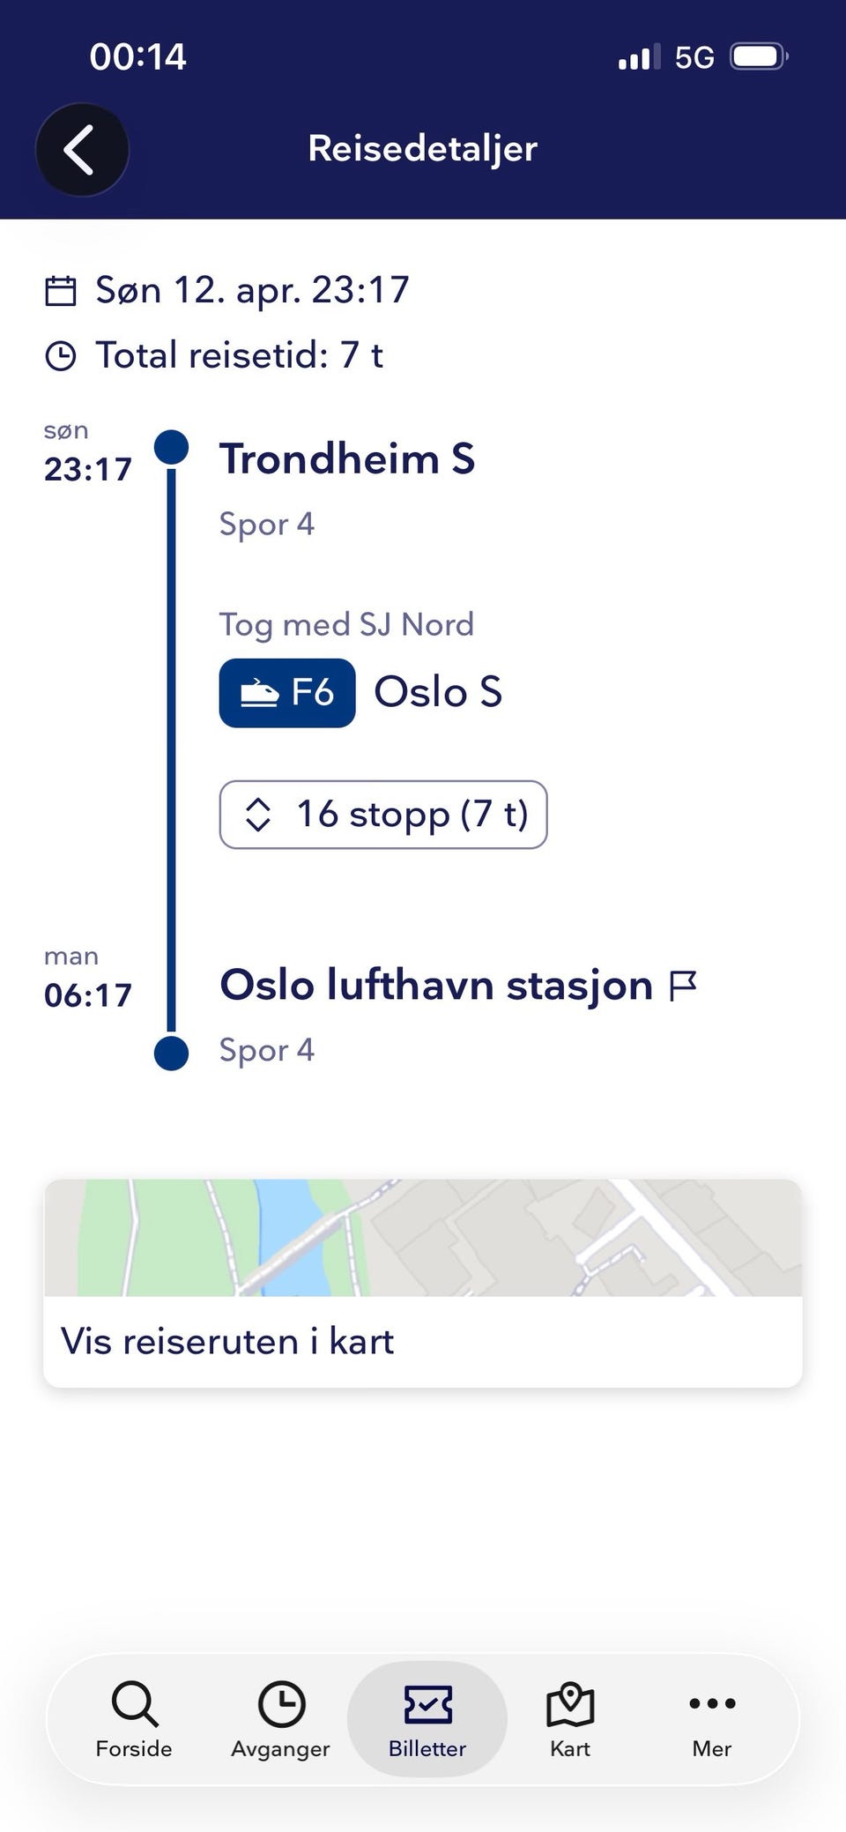This screenshot has width=846, height=1832.
Task: Tap the Oslo lufthavn timeline end dot
Action: tap(171, 1054)
